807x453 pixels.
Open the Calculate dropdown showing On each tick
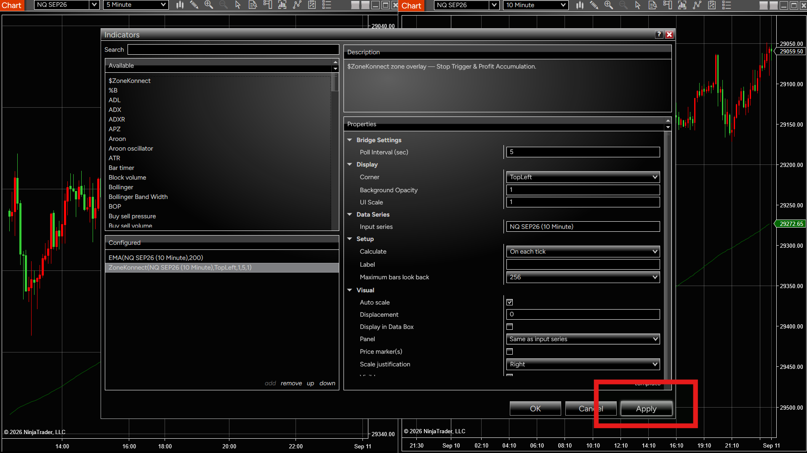pos(583,252)
